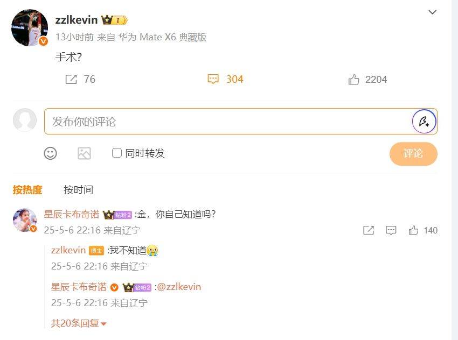Switch to the 按时间 sorting tab
Viewport: 458px width, 340px height.
pyautogui.click(x=78, y=190)
